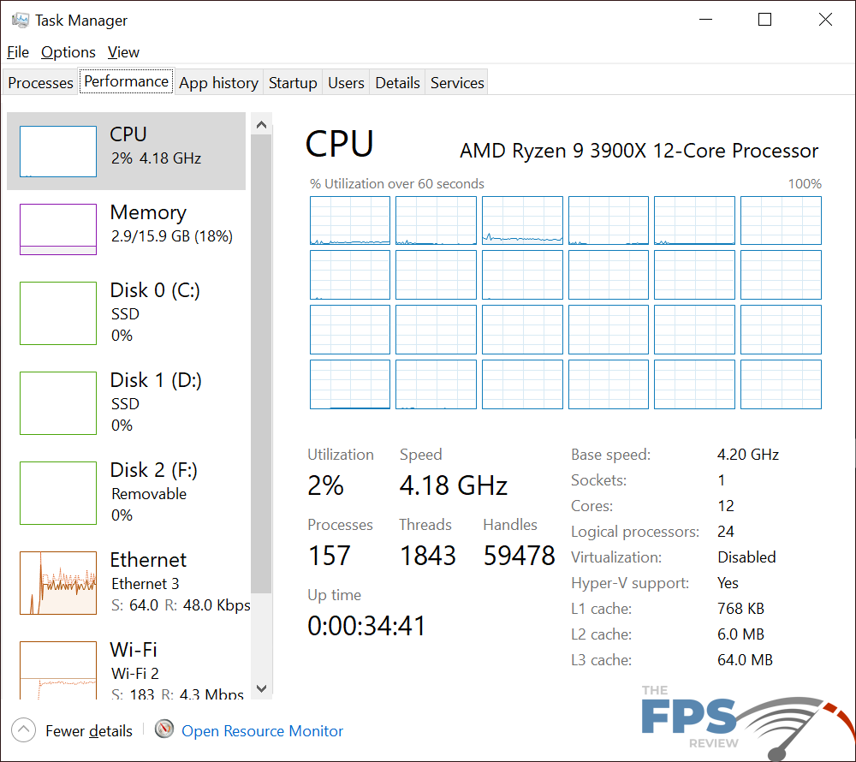Click the Resource Monitor gauge icon
This screenshot has width=856, height=762.
tap(164, 729)
